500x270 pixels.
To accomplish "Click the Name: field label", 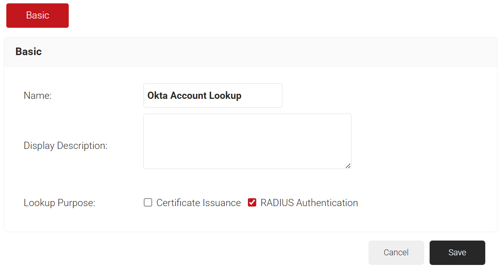I will [38, 96].
